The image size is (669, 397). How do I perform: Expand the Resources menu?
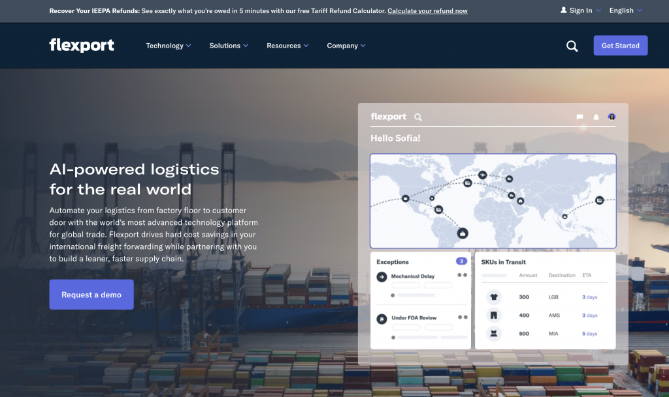[x=287, y=46]
